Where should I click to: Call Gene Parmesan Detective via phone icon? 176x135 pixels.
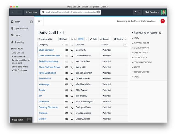pyautogui.click(x=72, y=56)
